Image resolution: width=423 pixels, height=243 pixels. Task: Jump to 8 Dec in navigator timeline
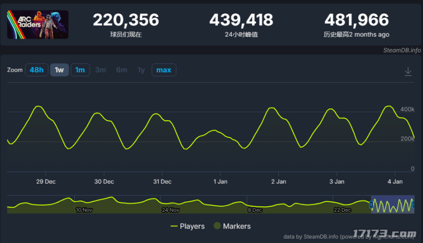point(255,210)
